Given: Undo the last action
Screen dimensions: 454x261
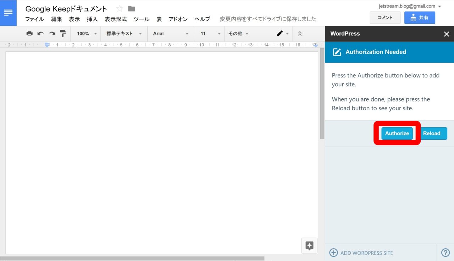Looking at the screenshot, I should (40, 34).
